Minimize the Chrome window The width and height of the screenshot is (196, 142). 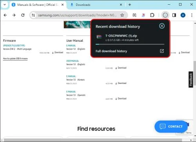click(x=169, y=5)
